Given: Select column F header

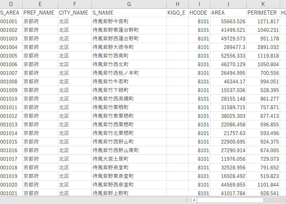Looking at the screenshot, I should coord(75,4).
